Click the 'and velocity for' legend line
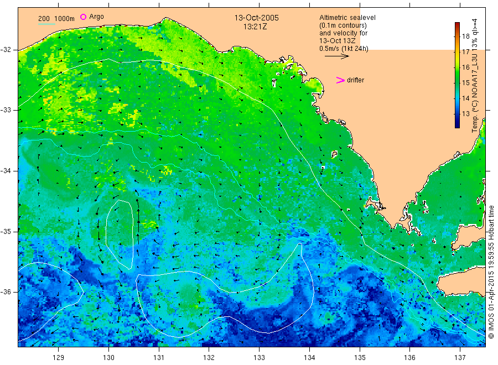 (343, 33)
